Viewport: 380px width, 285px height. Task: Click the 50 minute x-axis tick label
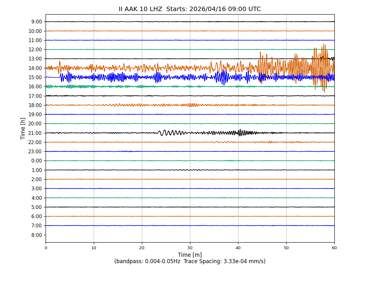[286, 248]
